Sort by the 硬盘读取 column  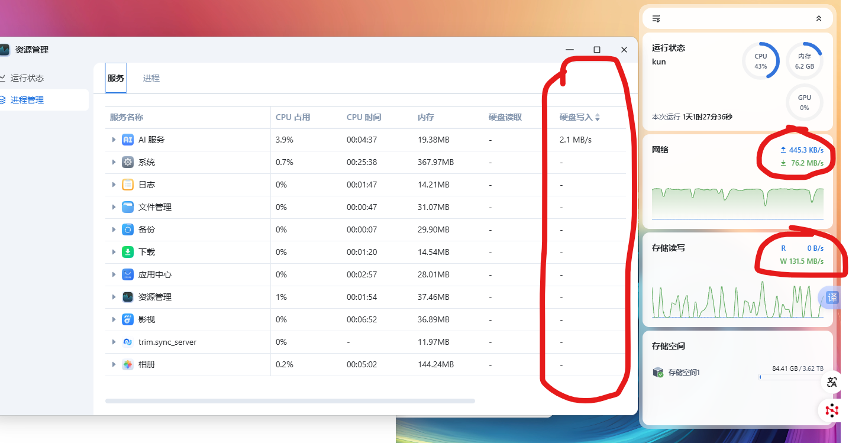pos(505,117)
